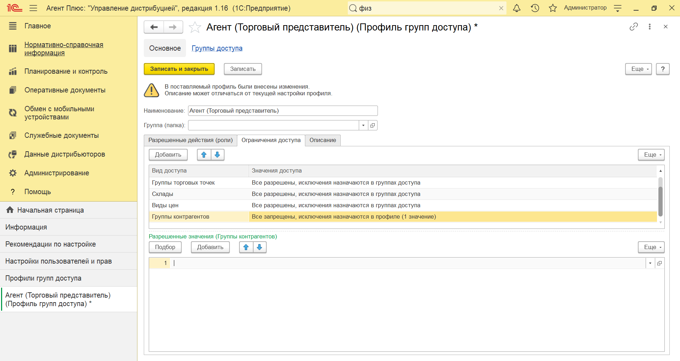Open Начальная страница panel item

click(68, 210)
